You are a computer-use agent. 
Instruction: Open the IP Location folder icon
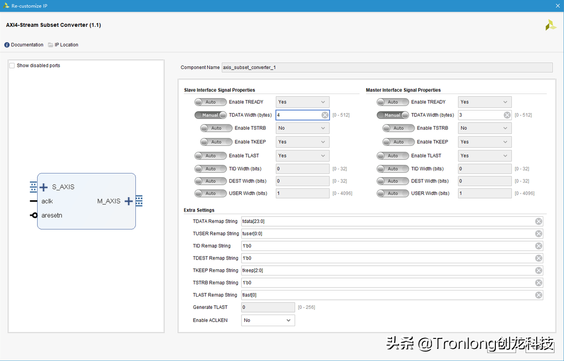pyautogui.click(x=51, y=45)
